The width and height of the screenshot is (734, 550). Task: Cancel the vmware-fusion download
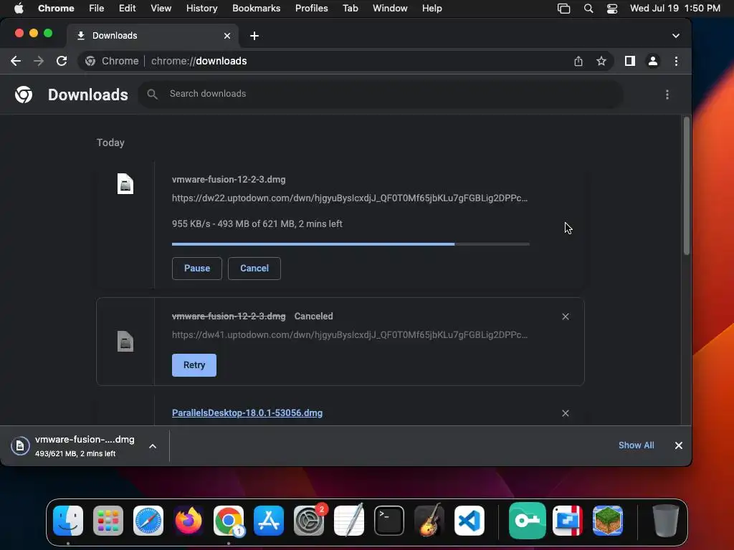[x=254, y=269]
